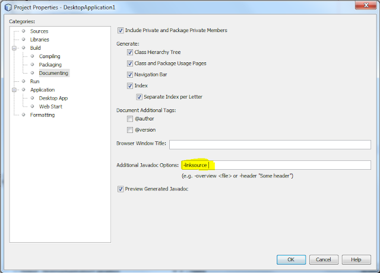Toggle the Class Hierarchy Tree checkbox
The width and height of the screenshot is (380, 273).
coord(130,52)
